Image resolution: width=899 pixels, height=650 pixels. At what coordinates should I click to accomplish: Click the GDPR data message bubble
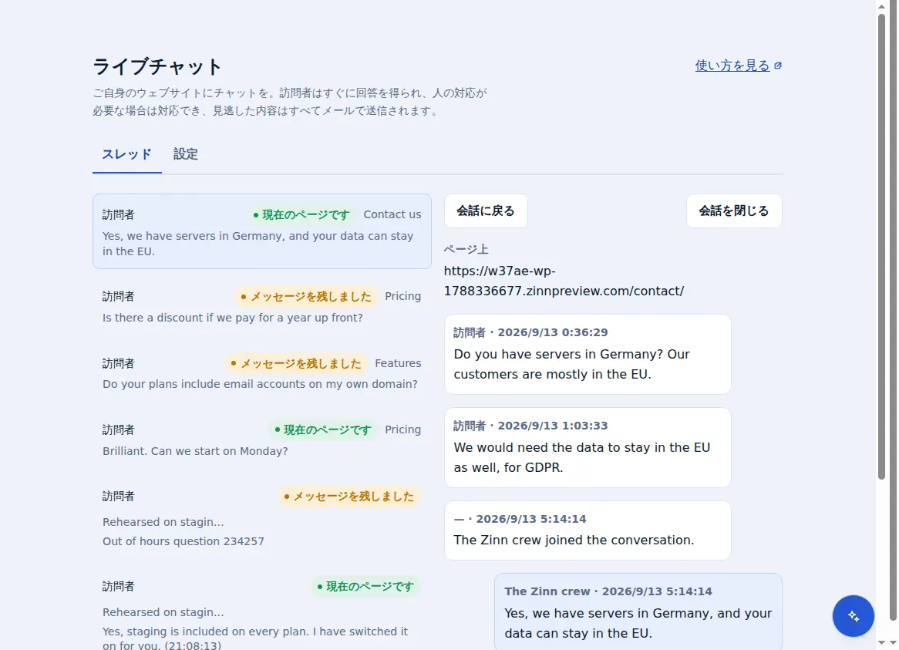point(588,448)
